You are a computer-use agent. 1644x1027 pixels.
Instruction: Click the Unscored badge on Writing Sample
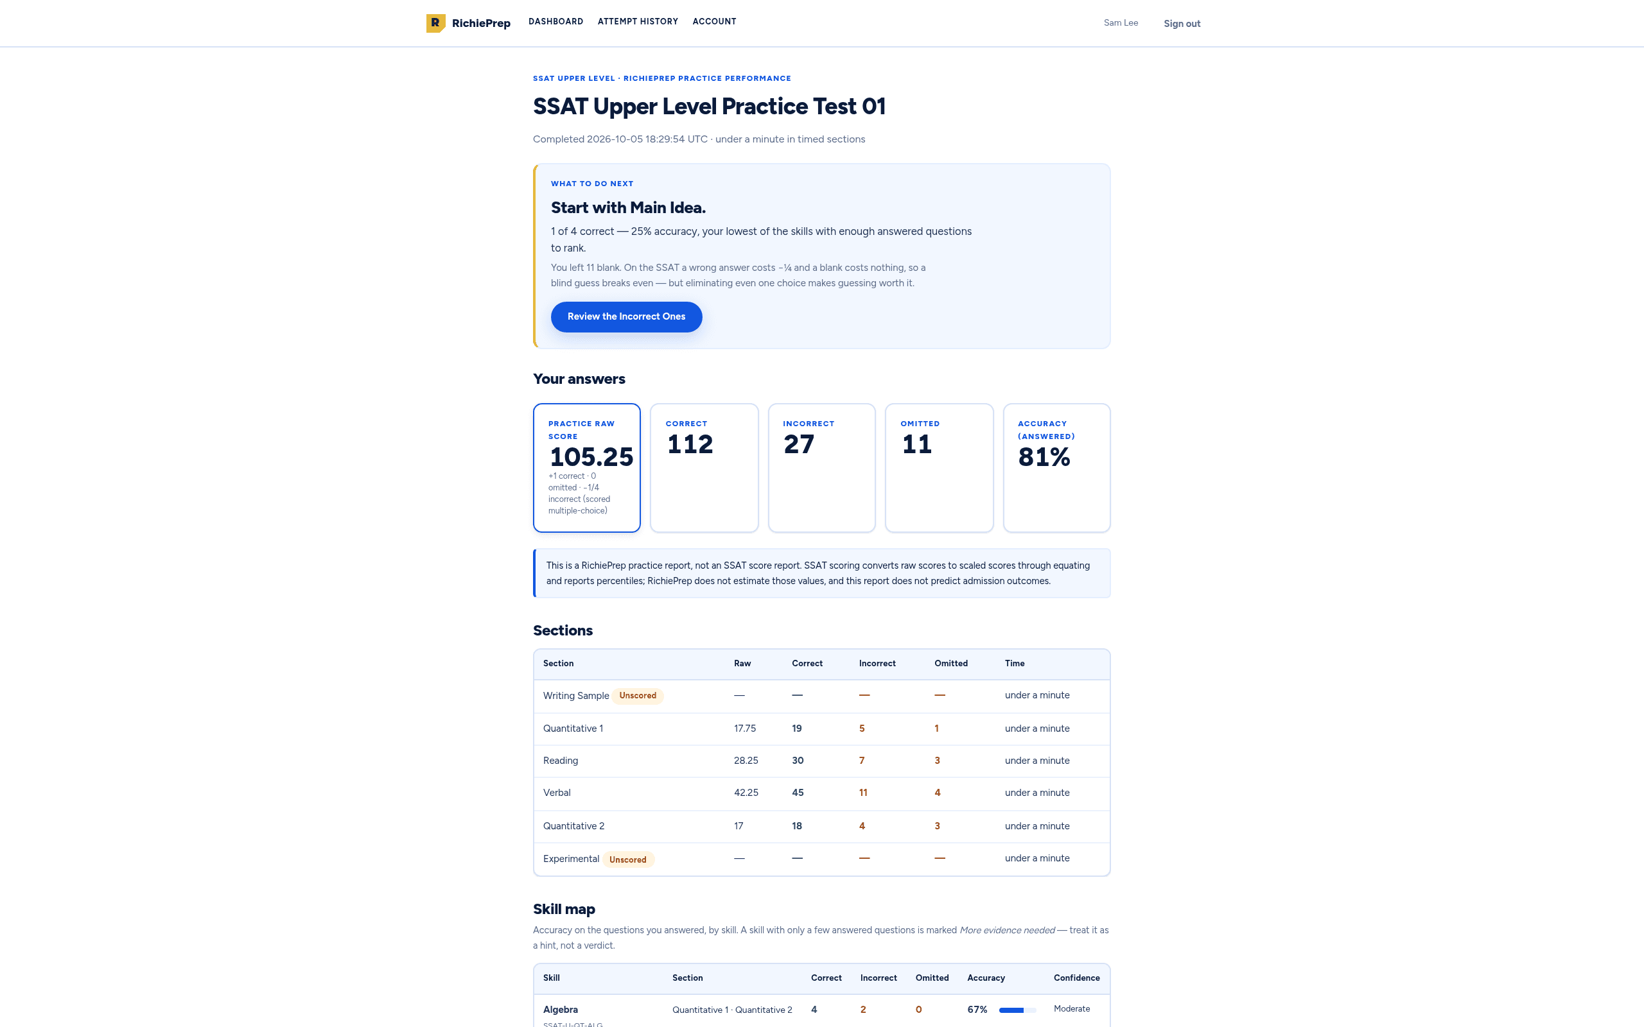[637, 696]
